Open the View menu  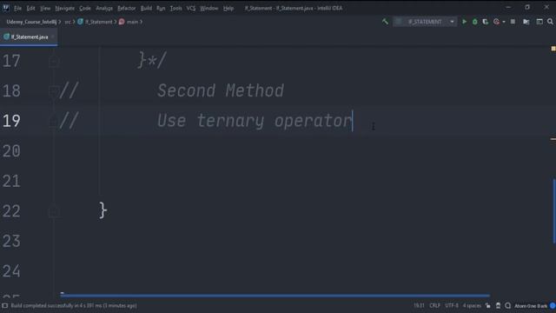pyautogui.click(x=45, y=8)
